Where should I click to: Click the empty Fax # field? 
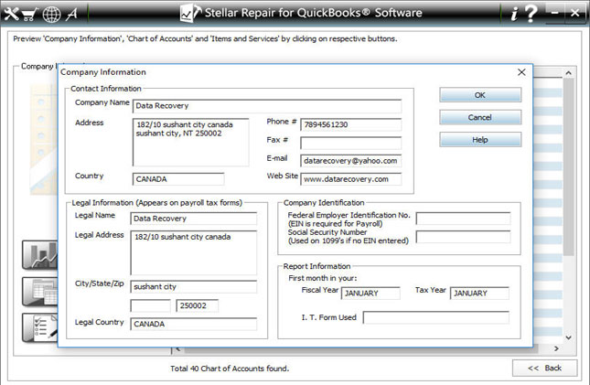click(x=350, y=143)
